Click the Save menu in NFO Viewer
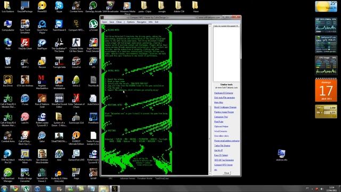 coord(112,22)
